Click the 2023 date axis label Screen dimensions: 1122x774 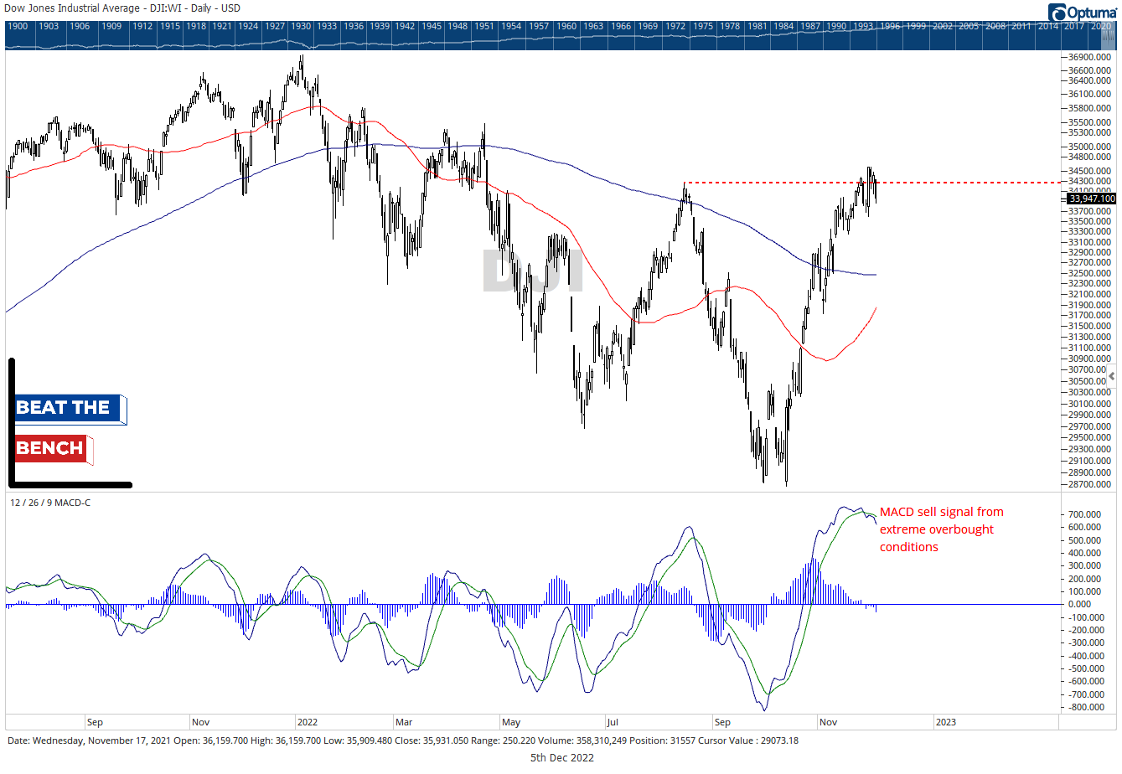(945, 722)
